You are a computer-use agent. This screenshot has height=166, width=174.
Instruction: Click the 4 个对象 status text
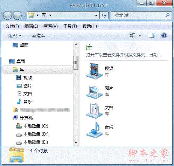39,151
